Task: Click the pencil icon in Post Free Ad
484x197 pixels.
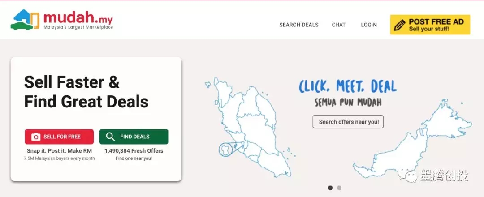Action: [x=399, y=25]
